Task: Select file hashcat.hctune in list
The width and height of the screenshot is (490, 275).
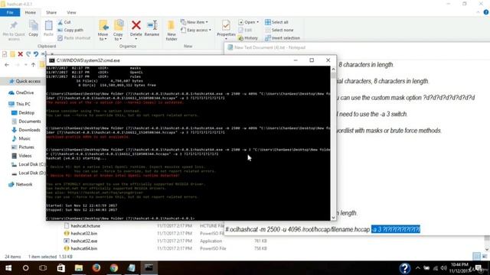Action: pyautogui.click(x=83, y=225)
